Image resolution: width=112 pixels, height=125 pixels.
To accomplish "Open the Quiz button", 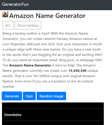I will pyautogui.click(x=29, y=96).
